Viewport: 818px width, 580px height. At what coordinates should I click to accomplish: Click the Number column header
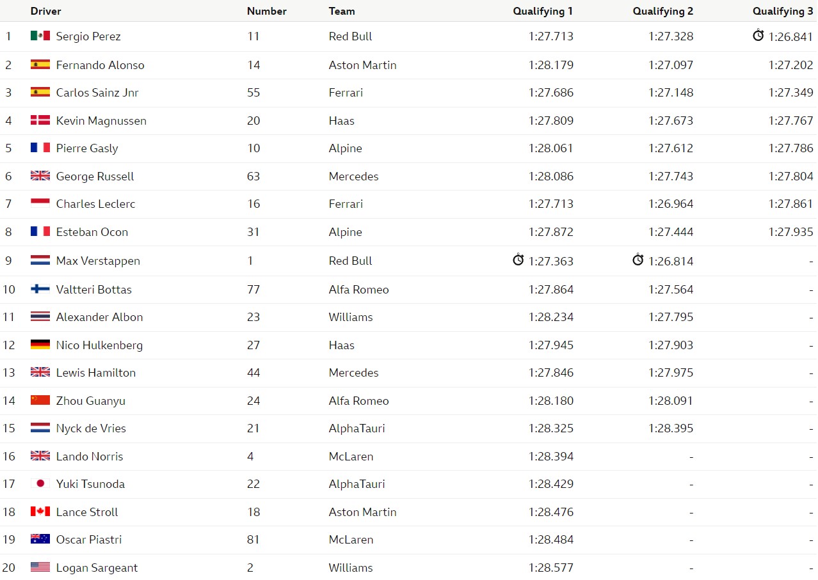pyautogui.click(x=267, y=11)
